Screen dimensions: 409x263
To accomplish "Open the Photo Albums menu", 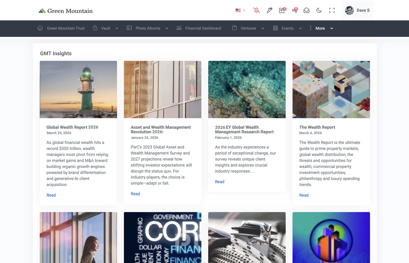I will point(148,28).
